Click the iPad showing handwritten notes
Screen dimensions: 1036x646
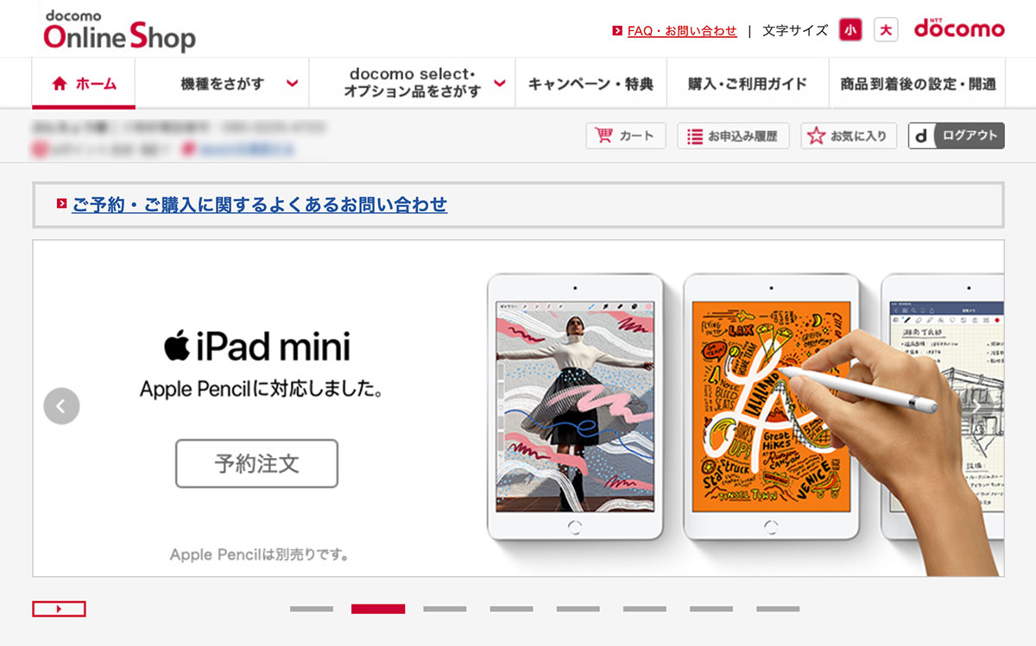(943, 405)
